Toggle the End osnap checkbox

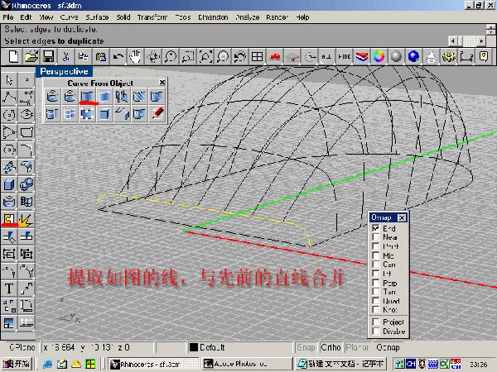pos(376,228)
